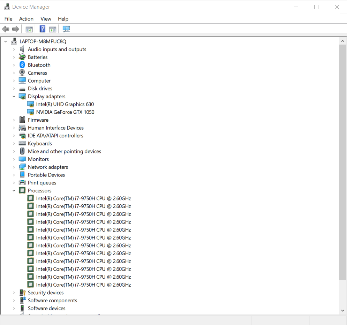Click the Print queues printer icon

[x=22, y=183]
